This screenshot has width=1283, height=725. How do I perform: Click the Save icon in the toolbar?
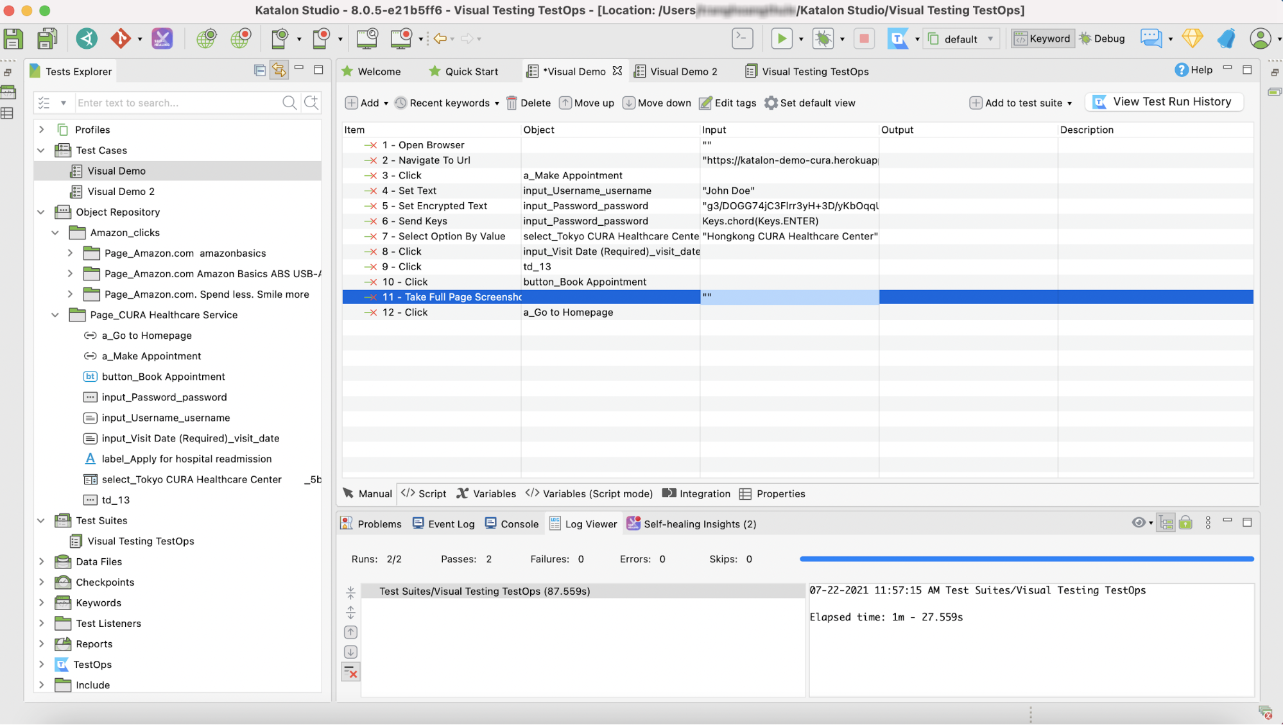click(13, 38)
